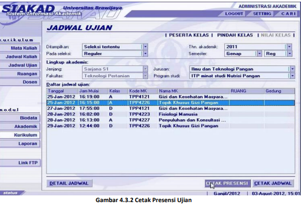Viewport: 301px width, 206px height.
Task: Select Mata Kuliah in kurikulum sidebar
Action: [20, 48]
